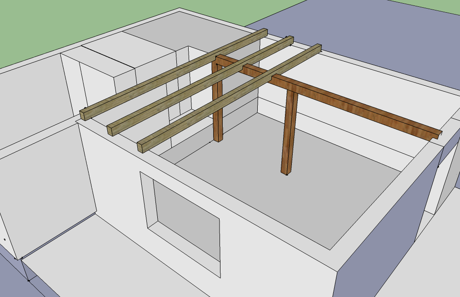Click the notched end of brown beam
Viewport: 460px width, 297px height.
(437, 135)
